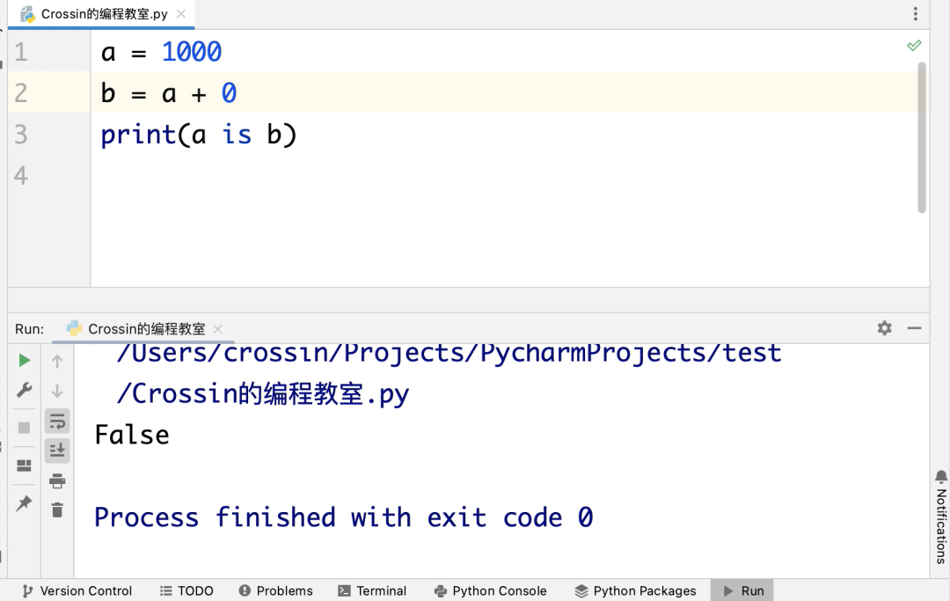Open the /Crossin的编程教室.py path link
950x601 pixels.
[x=262, y=394]
